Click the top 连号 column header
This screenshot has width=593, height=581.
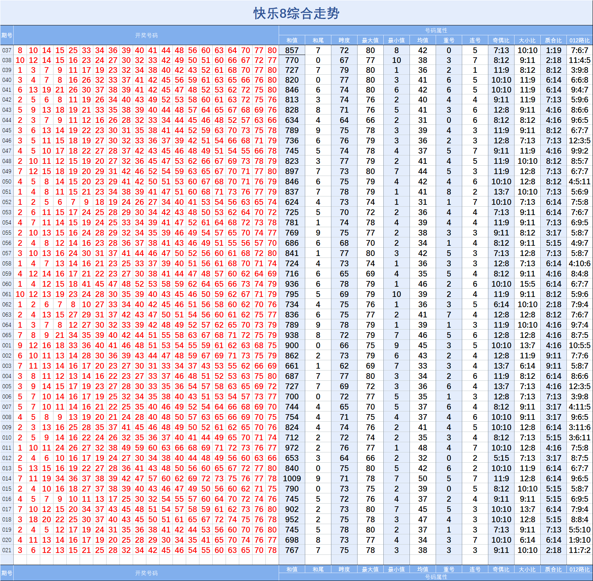(x=475, y=40)
